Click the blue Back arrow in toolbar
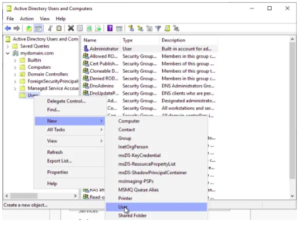 click(8, 29)
